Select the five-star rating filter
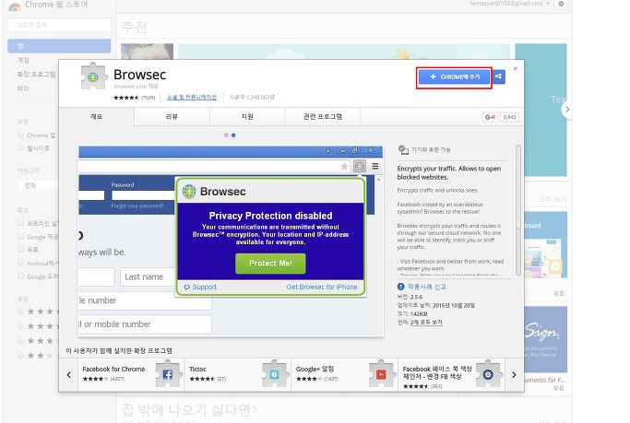 pyautogui.click(x=21, y=311)
